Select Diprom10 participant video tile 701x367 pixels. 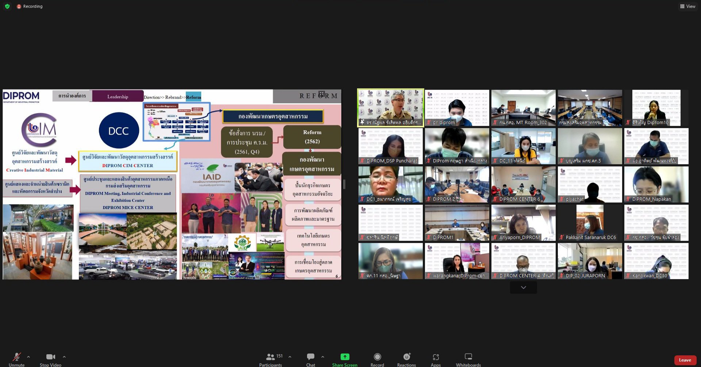pos(656,108)
